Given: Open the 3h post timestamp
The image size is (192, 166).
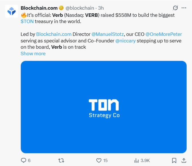Looking at the screenshot, I should 101,8.
